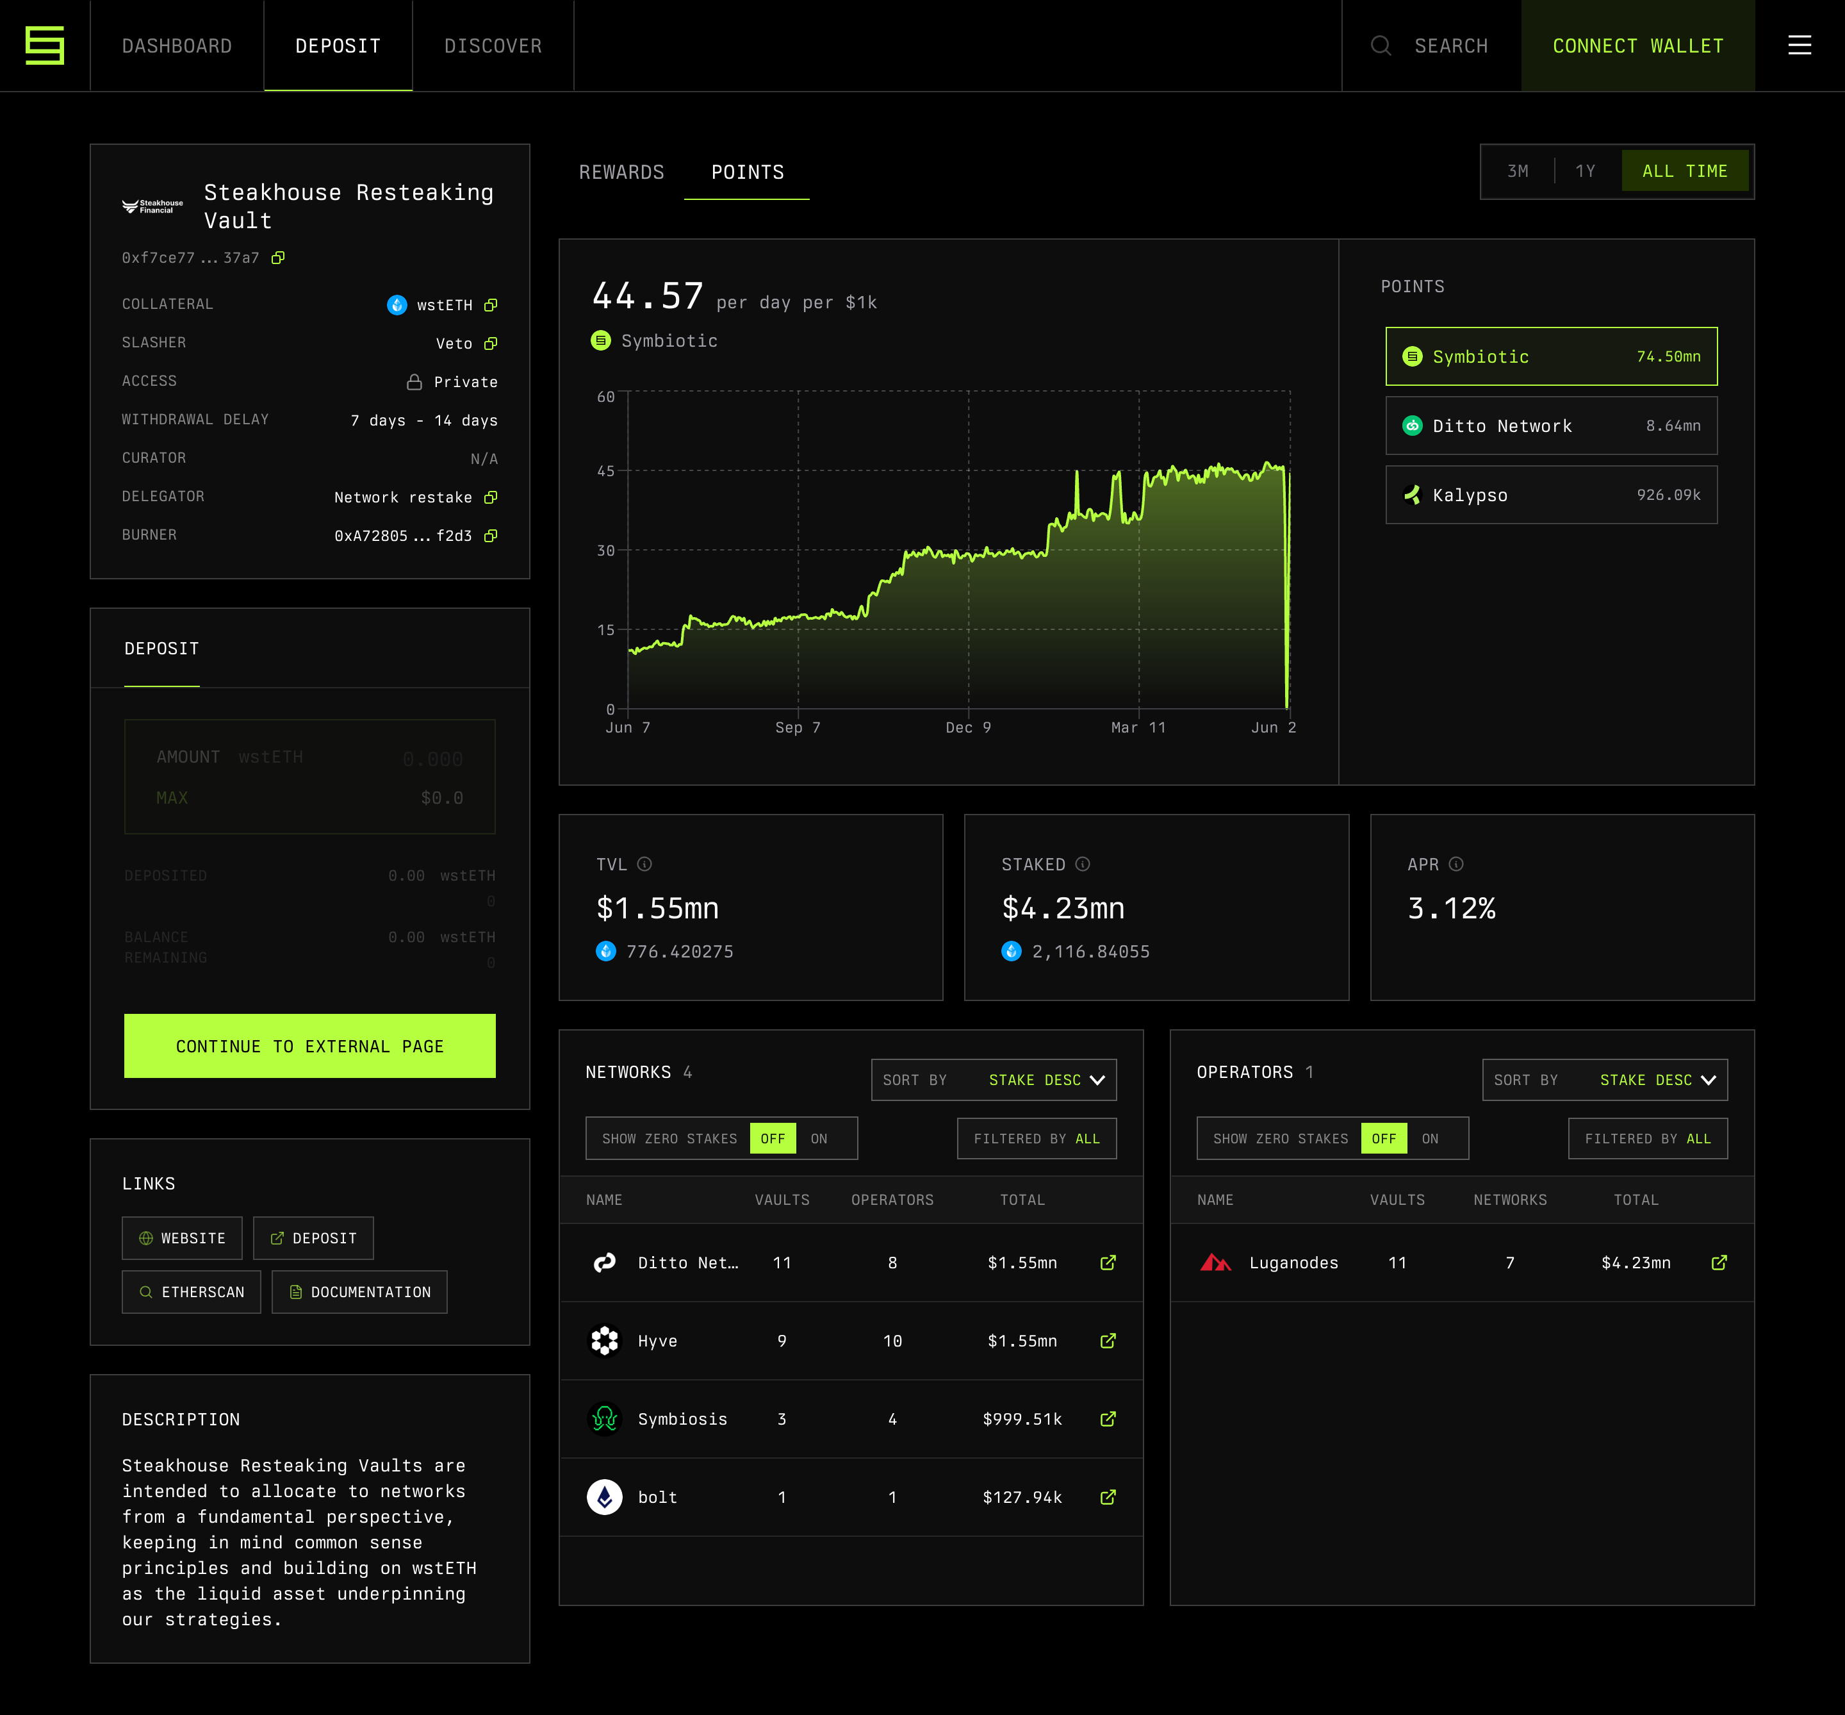Open the hamburger menu icon
Screen dimensions: 1845x1715
[x=1799, y=46]
